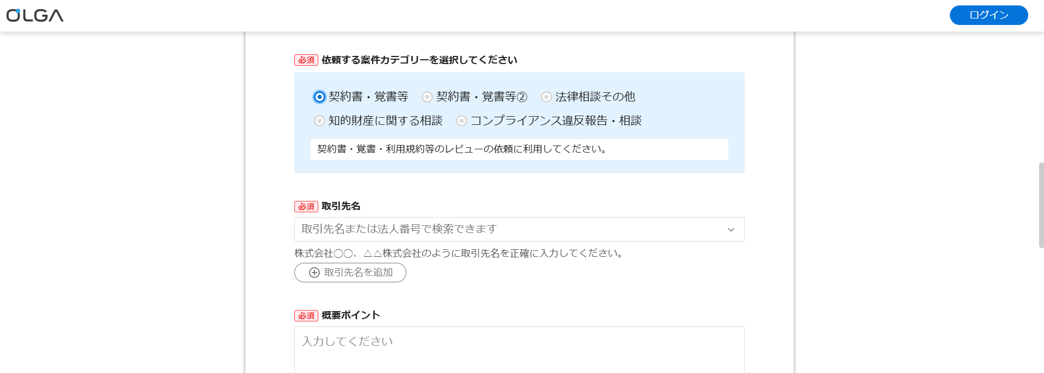The image size is (1044, 373).
Task: Click the OLGA logo
Action: 35,15
